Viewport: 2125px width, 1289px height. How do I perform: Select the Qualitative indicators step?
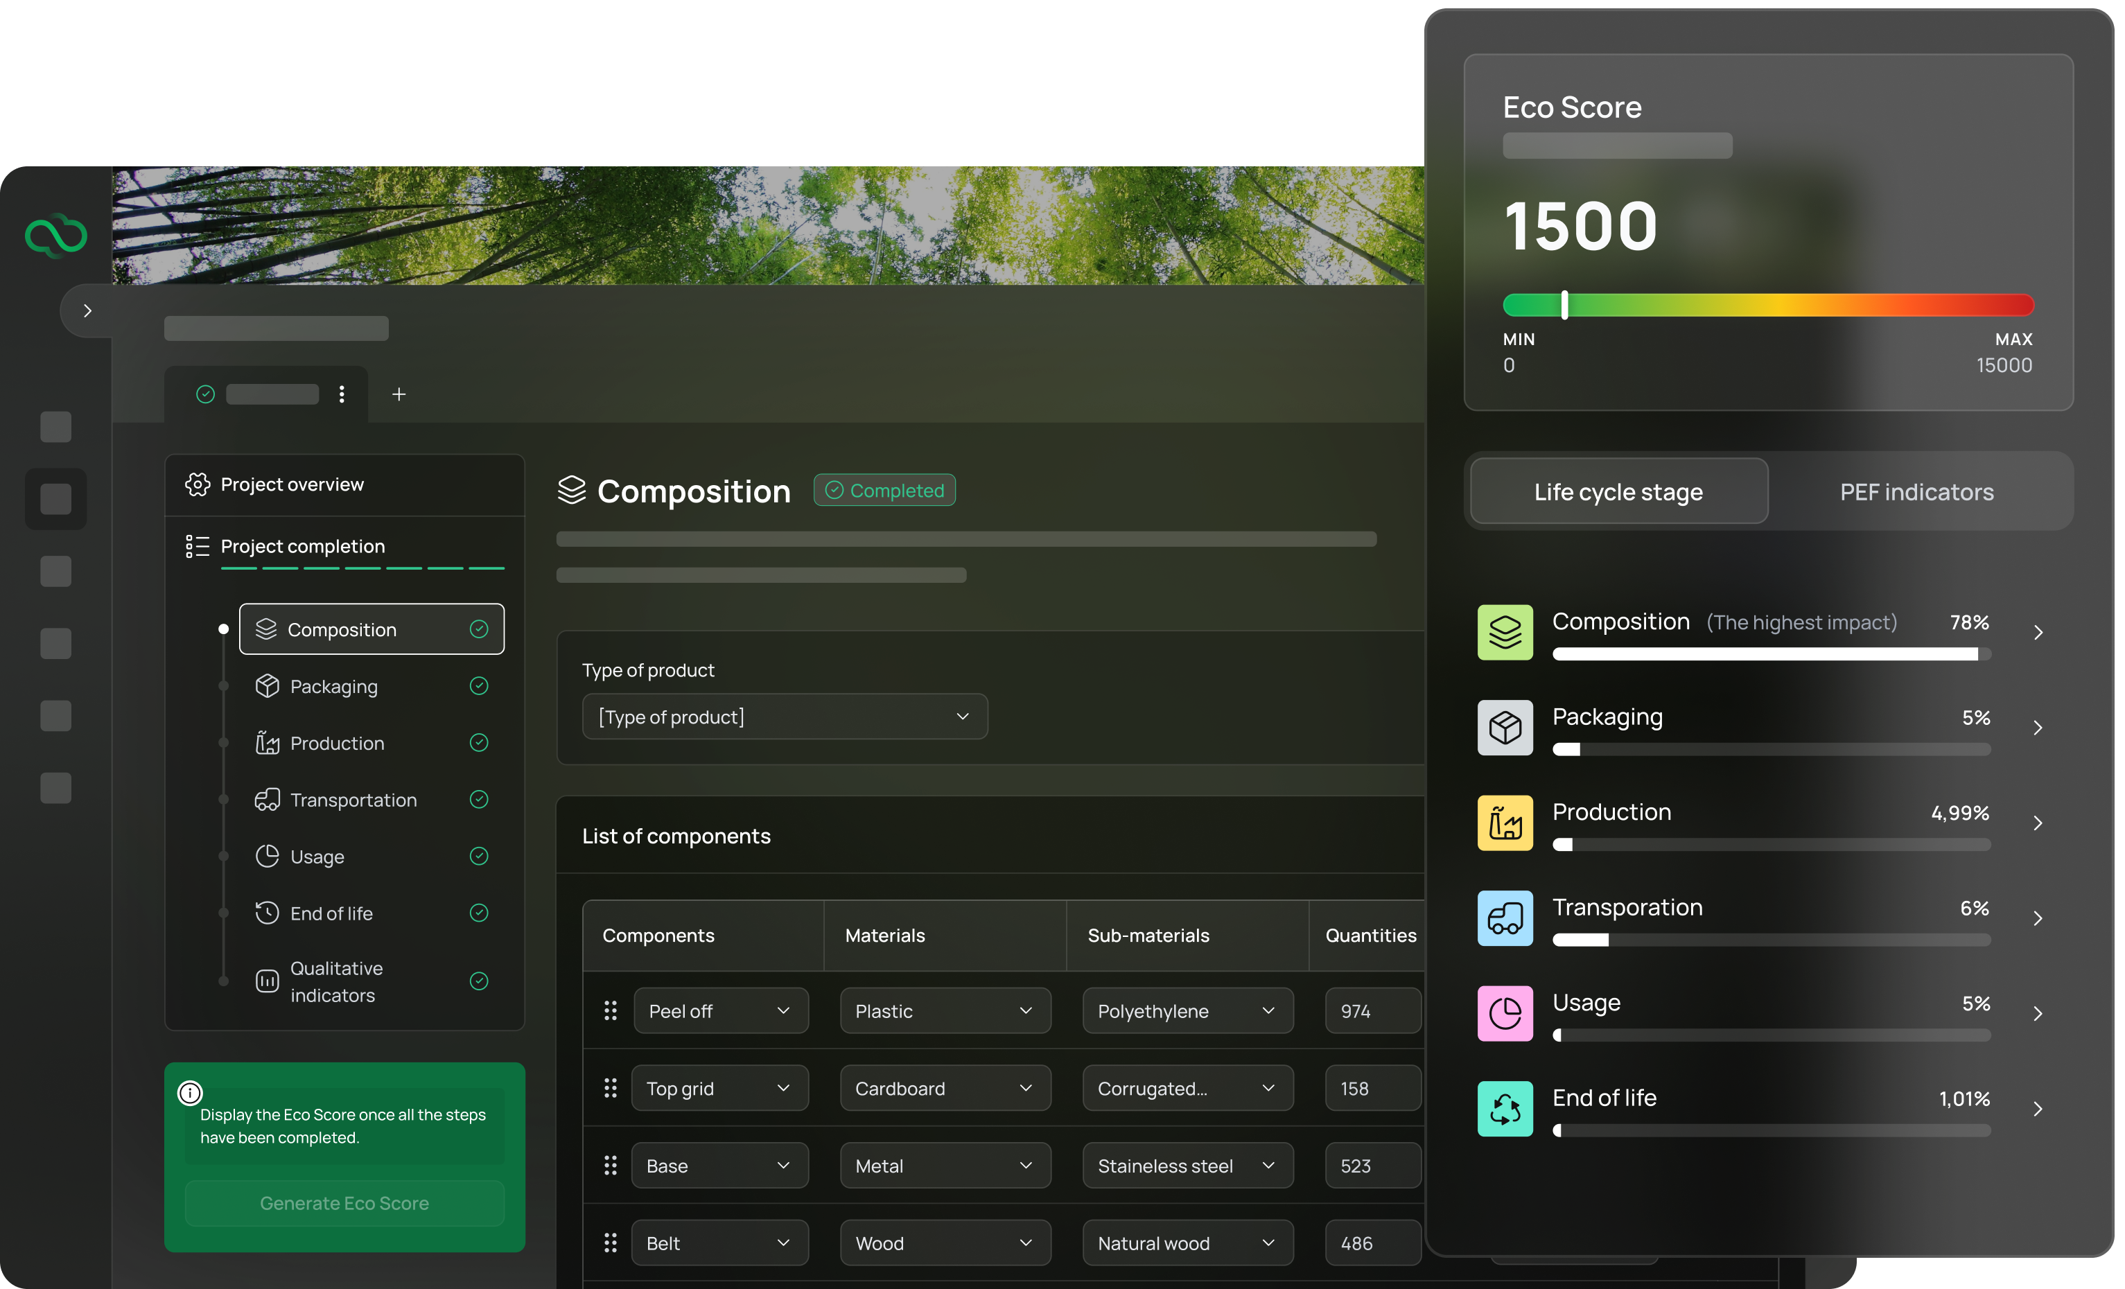click(x=371, y=981)
